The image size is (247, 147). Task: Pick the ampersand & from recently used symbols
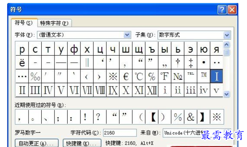coord(191,117)
